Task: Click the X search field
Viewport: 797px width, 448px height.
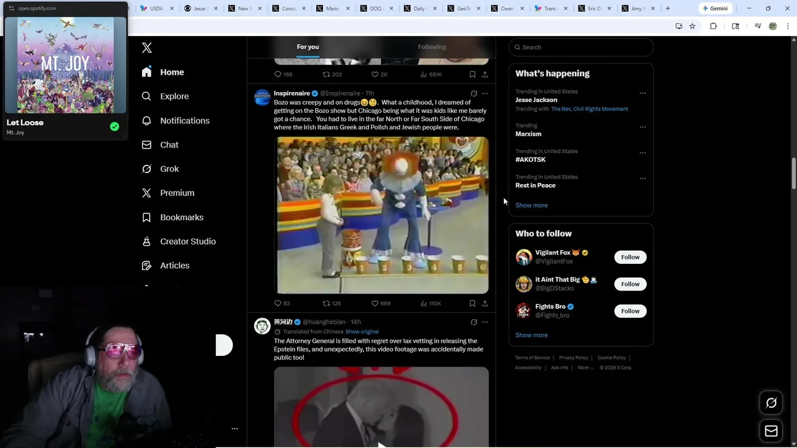Action: click(x=581, y=47)
